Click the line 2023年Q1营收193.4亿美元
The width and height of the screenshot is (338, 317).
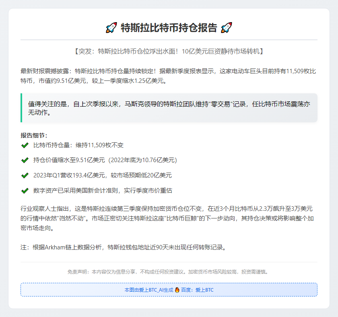(x=103, y=175)
